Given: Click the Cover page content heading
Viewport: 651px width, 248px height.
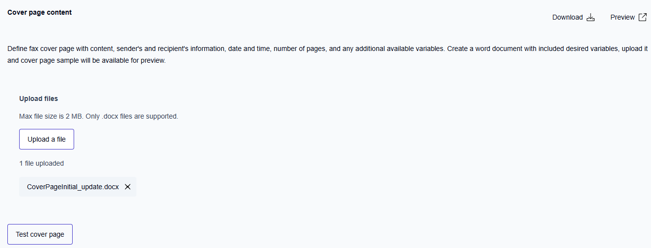Looking at the screenshot, I should 39,12.
